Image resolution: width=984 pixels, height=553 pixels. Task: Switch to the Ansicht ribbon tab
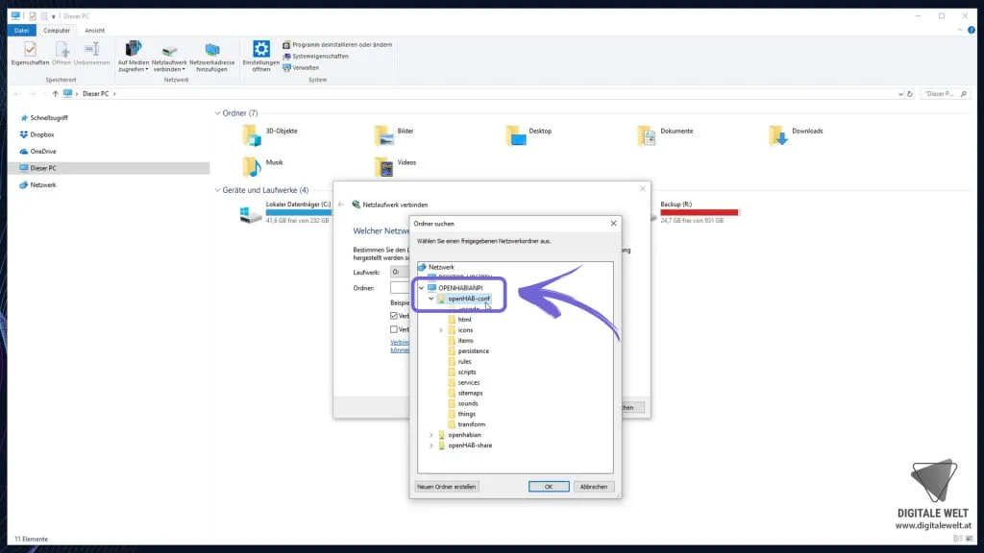pos(95,30)
